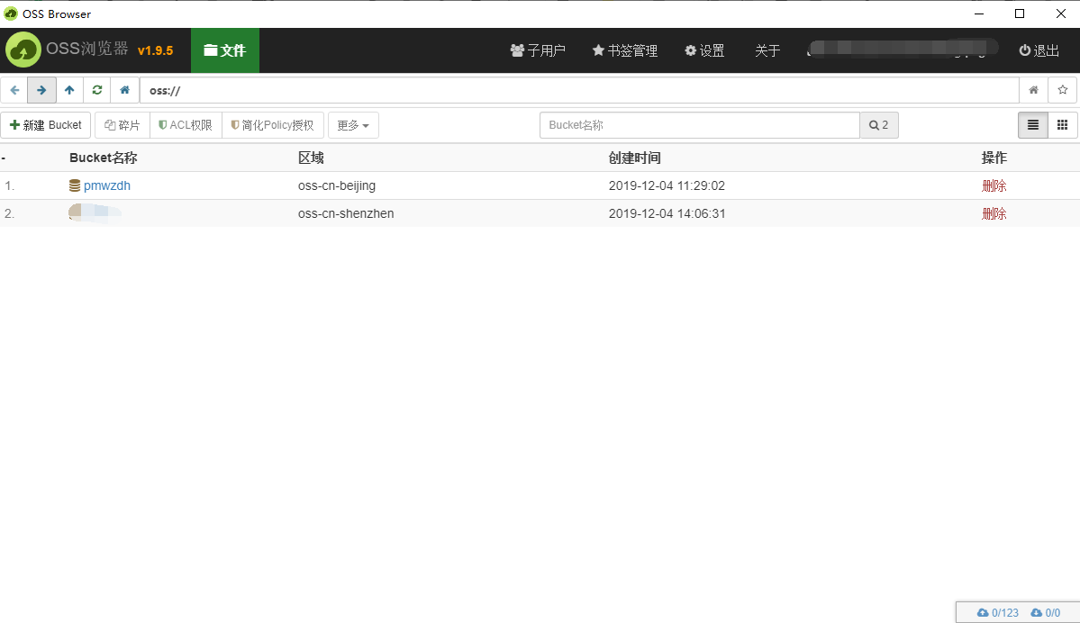The width and height of the screenshot is (1080, 623).
Task: Set current path as home page
Action: (x=1033, y=90)
